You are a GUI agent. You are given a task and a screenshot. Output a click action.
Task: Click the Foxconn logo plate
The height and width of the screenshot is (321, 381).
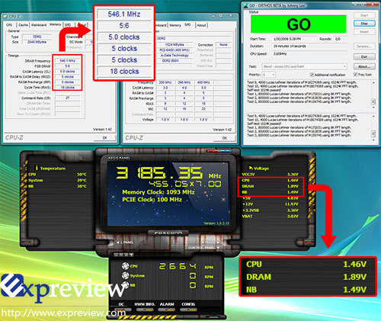pos(168,233)
